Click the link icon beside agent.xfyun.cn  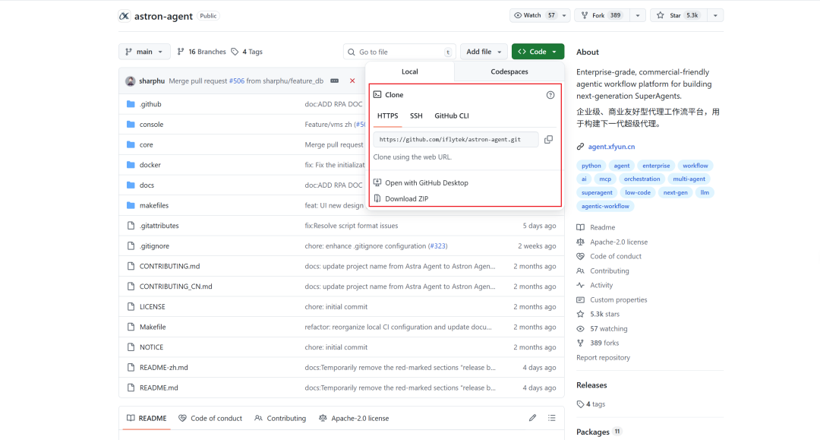click(x=581, y=147)
